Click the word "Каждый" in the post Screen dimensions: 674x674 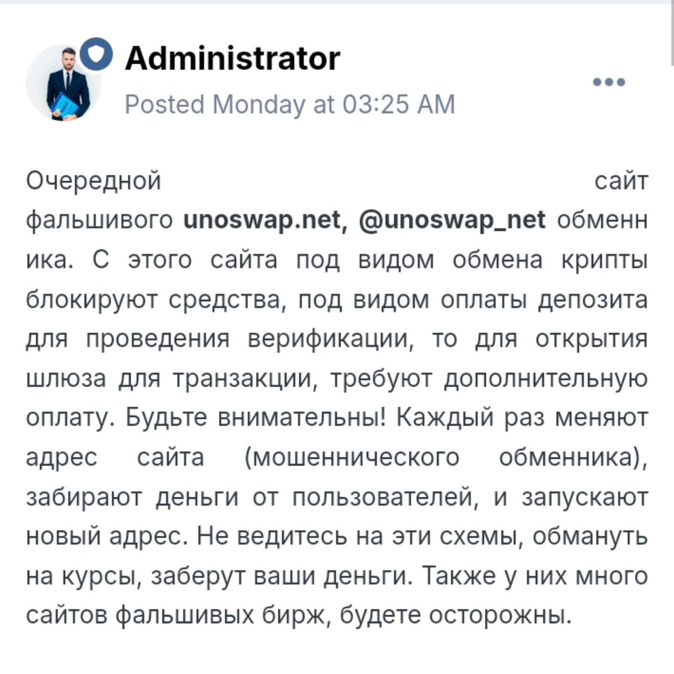444,418
